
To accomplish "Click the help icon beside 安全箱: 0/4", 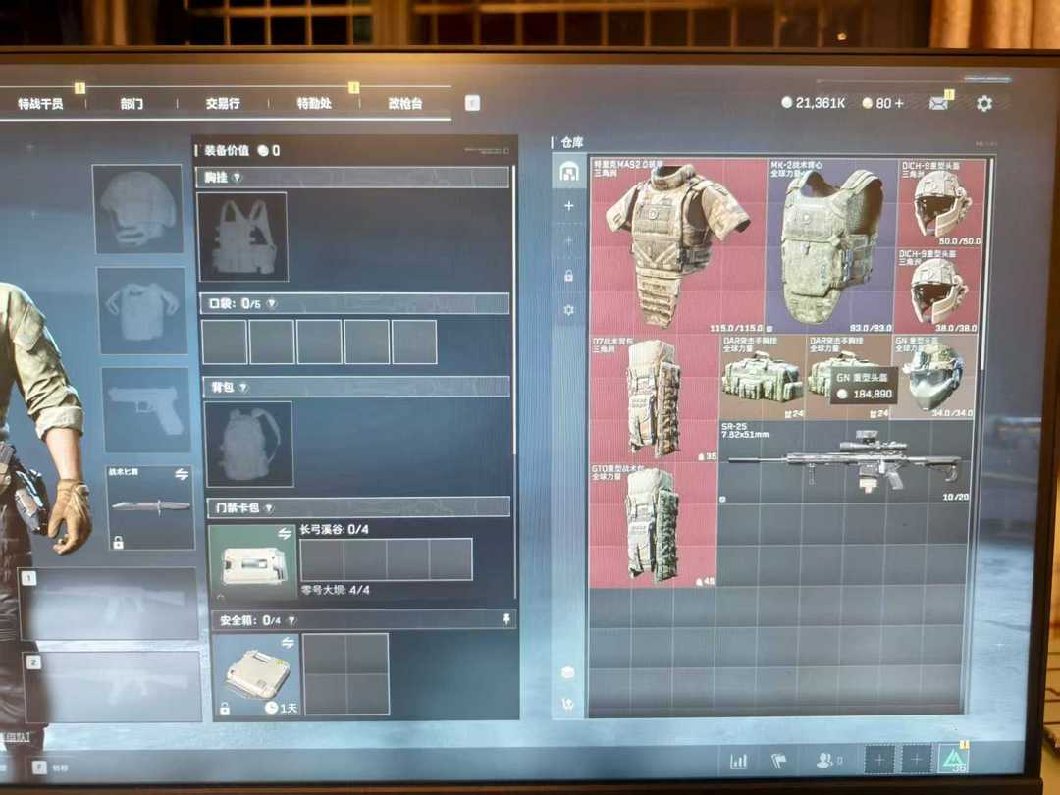I will pyautogui.click(x=291, y=620).
